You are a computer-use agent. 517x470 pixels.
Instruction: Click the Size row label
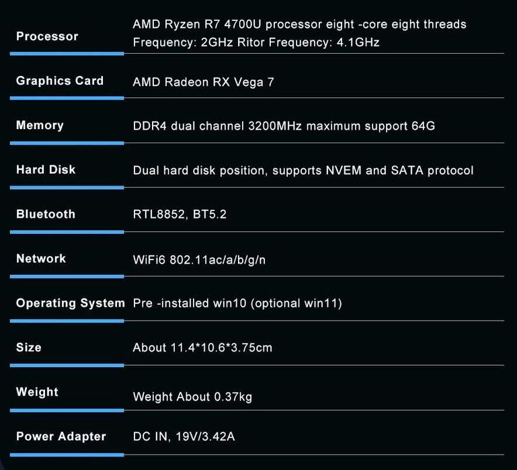pyautogui.click(x=29, y=348)
